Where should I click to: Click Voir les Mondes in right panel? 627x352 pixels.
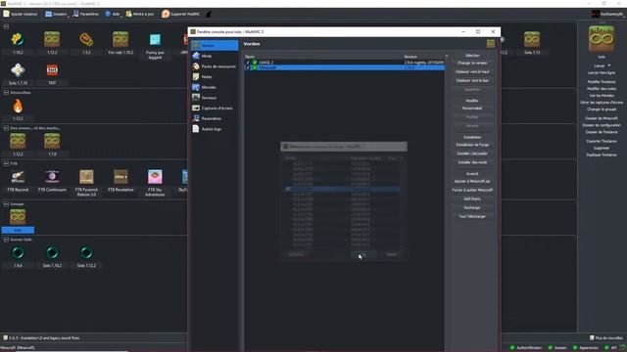click(x=601, y=96)
